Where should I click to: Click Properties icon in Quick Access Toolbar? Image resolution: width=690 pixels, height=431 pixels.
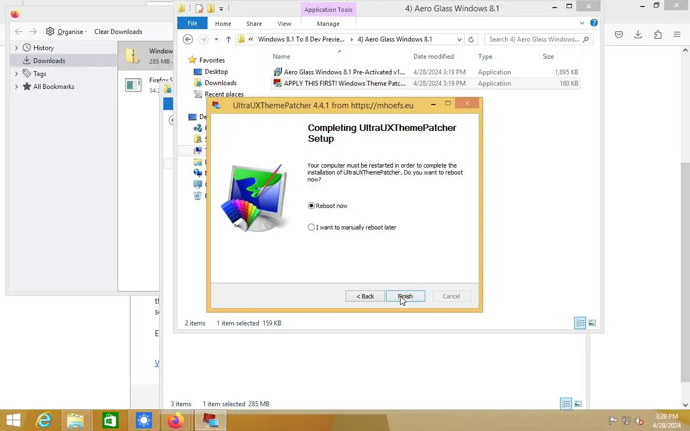coord(199,8)
